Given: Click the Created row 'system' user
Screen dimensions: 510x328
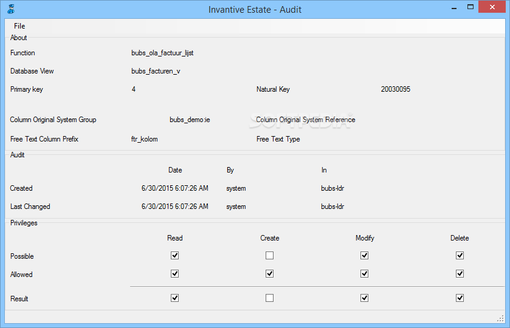Looking at the screenshot, I should [236, 188].
